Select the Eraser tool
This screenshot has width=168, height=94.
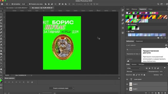click(1, 45)
